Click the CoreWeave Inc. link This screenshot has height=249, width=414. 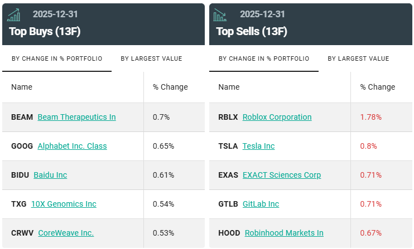[x=66, y=233]
